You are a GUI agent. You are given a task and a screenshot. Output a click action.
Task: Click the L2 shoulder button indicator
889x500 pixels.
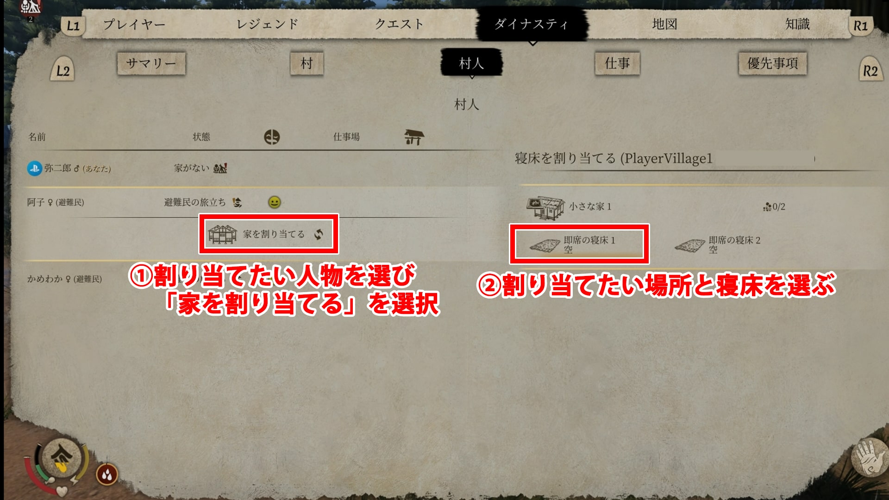[63, 70]
